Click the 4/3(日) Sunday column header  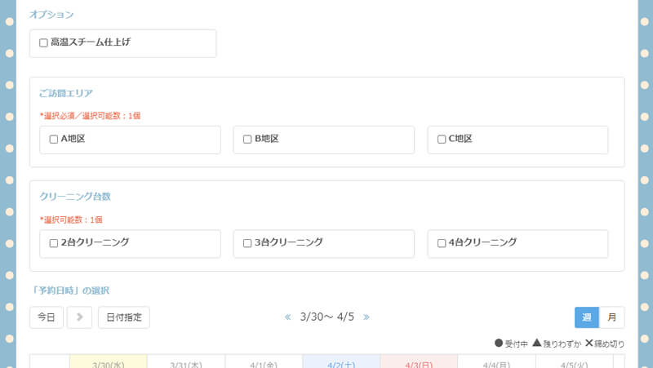pos(418,364)
